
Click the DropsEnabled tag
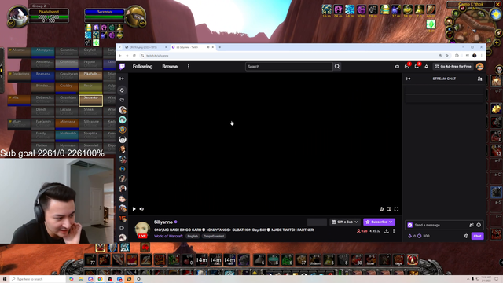pyautogui.click(x=214, y=236)
